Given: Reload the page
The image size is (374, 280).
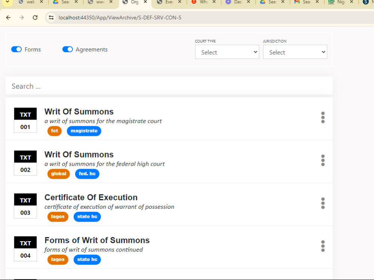Looking at the screenshot, I should [x=35, y=18].
